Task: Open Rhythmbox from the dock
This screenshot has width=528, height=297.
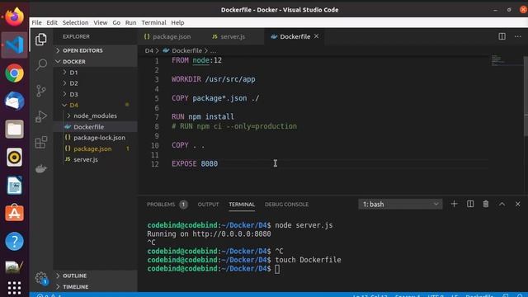Action: [x=14, y=158]
